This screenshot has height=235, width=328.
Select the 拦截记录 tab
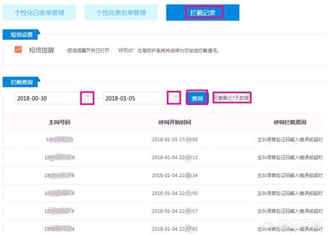click(x=203, y=13)
